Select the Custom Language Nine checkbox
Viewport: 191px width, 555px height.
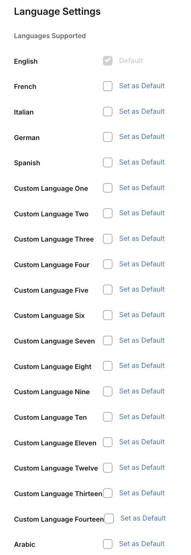(108, 391)
